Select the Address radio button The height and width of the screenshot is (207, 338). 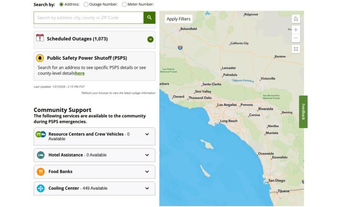pyautogui.click(x=61, y=4)
